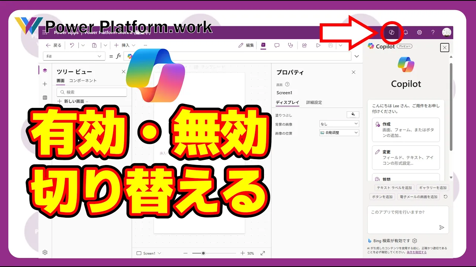
Task: Select the ディスプレイ tab
Action: (287, 102)
